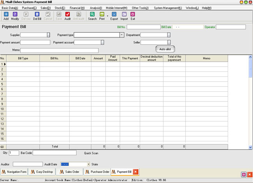Viewport: 253px width, 183px height.
Task: Click the Decimal deduction amount column header
Action: [151, 59]
